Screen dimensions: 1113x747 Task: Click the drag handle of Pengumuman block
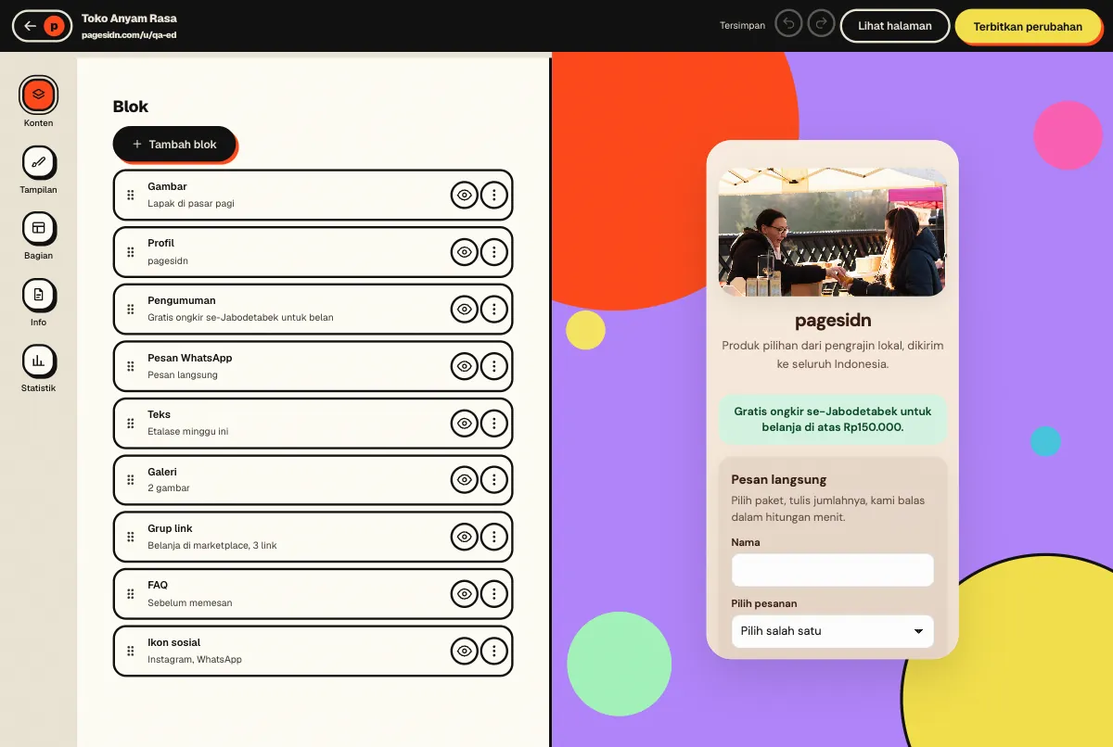[130, 309]
